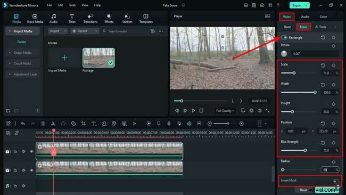Click the Blur Strength slider handle
The image size is (346, 195).
pyautogui.click(x=305, y=150)
